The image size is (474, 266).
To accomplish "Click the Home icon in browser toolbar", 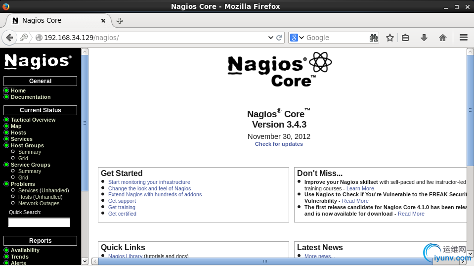I will pos(443,38).
